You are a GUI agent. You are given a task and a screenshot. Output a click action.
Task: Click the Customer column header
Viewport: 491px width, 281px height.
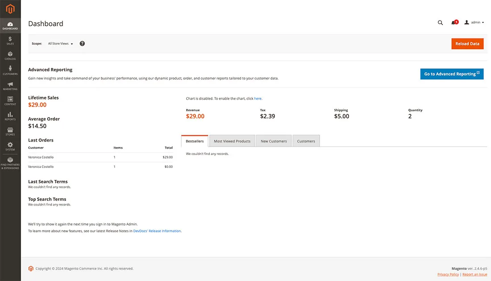tap(36, 147)
